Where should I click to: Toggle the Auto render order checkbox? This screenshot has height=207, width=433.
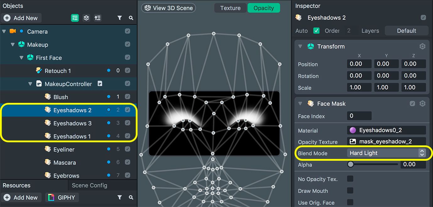[317, 31]
